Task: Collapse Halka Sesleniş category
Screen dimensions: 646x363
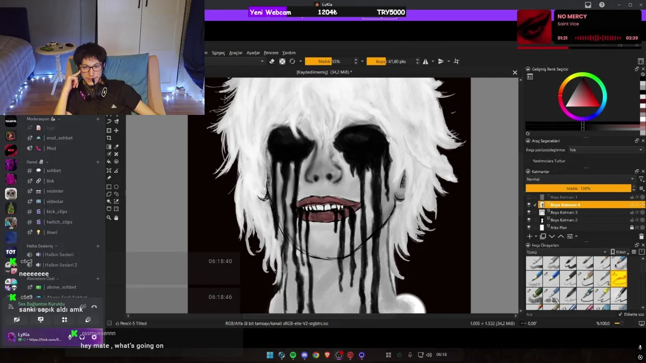Action: tap(42, 246)
